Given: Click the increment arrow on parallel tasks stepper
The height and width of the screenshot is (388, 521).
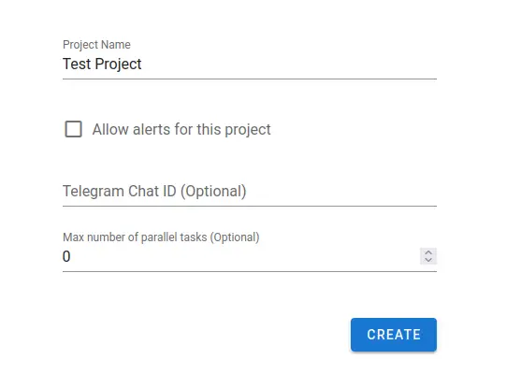Looking at the screenshot, I should click(x=428, y=252).
